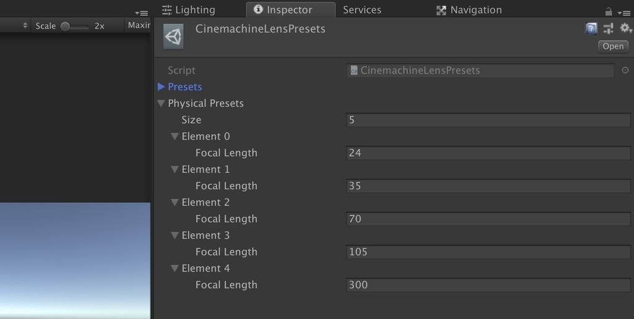The width and height of the screenshot is (634, 319).
Task: Click Element 4 Focal Length field 300
Action: (488, 284)
